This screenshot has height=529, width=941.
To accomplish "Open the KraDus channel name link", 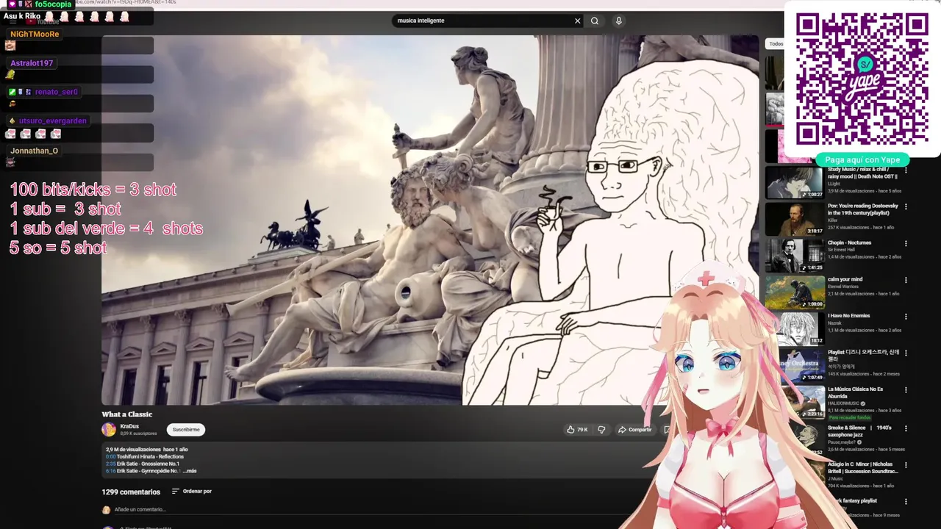I will [129, 426].
